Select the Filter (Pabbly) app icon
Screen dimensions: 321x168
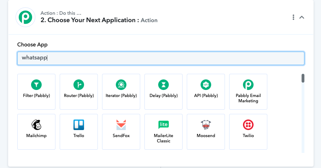click(x=36, y=85)
